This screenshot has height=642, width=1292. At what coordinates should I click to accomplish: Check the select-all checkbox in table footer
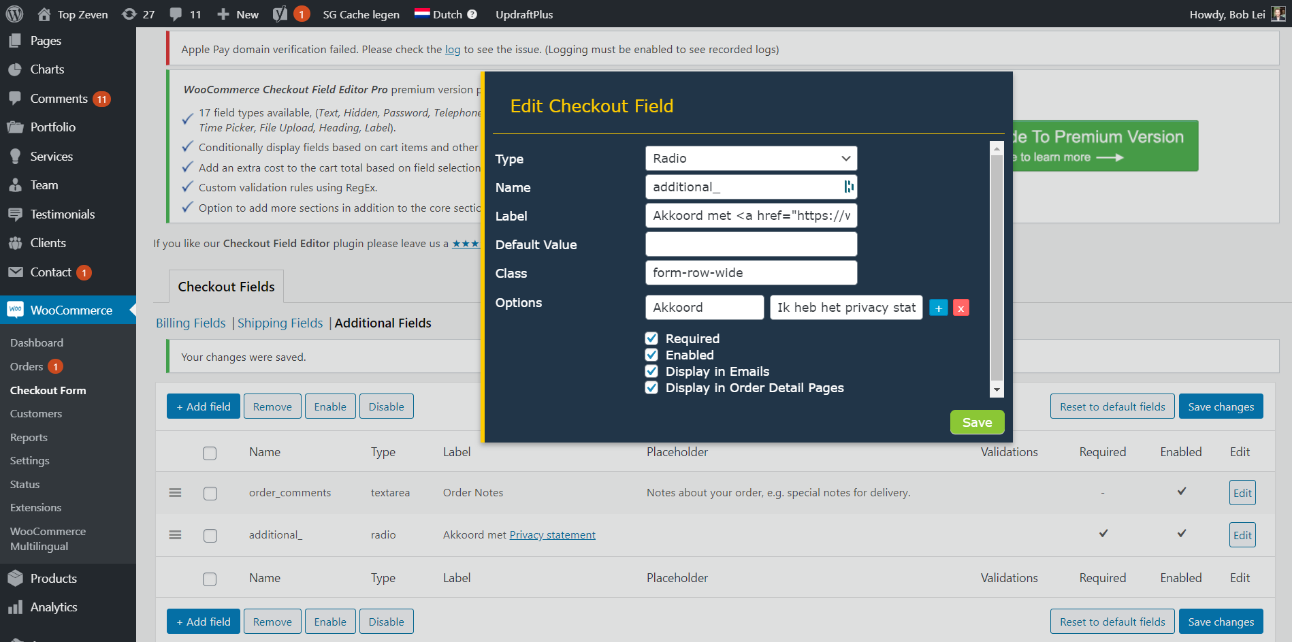pos(210,579)
